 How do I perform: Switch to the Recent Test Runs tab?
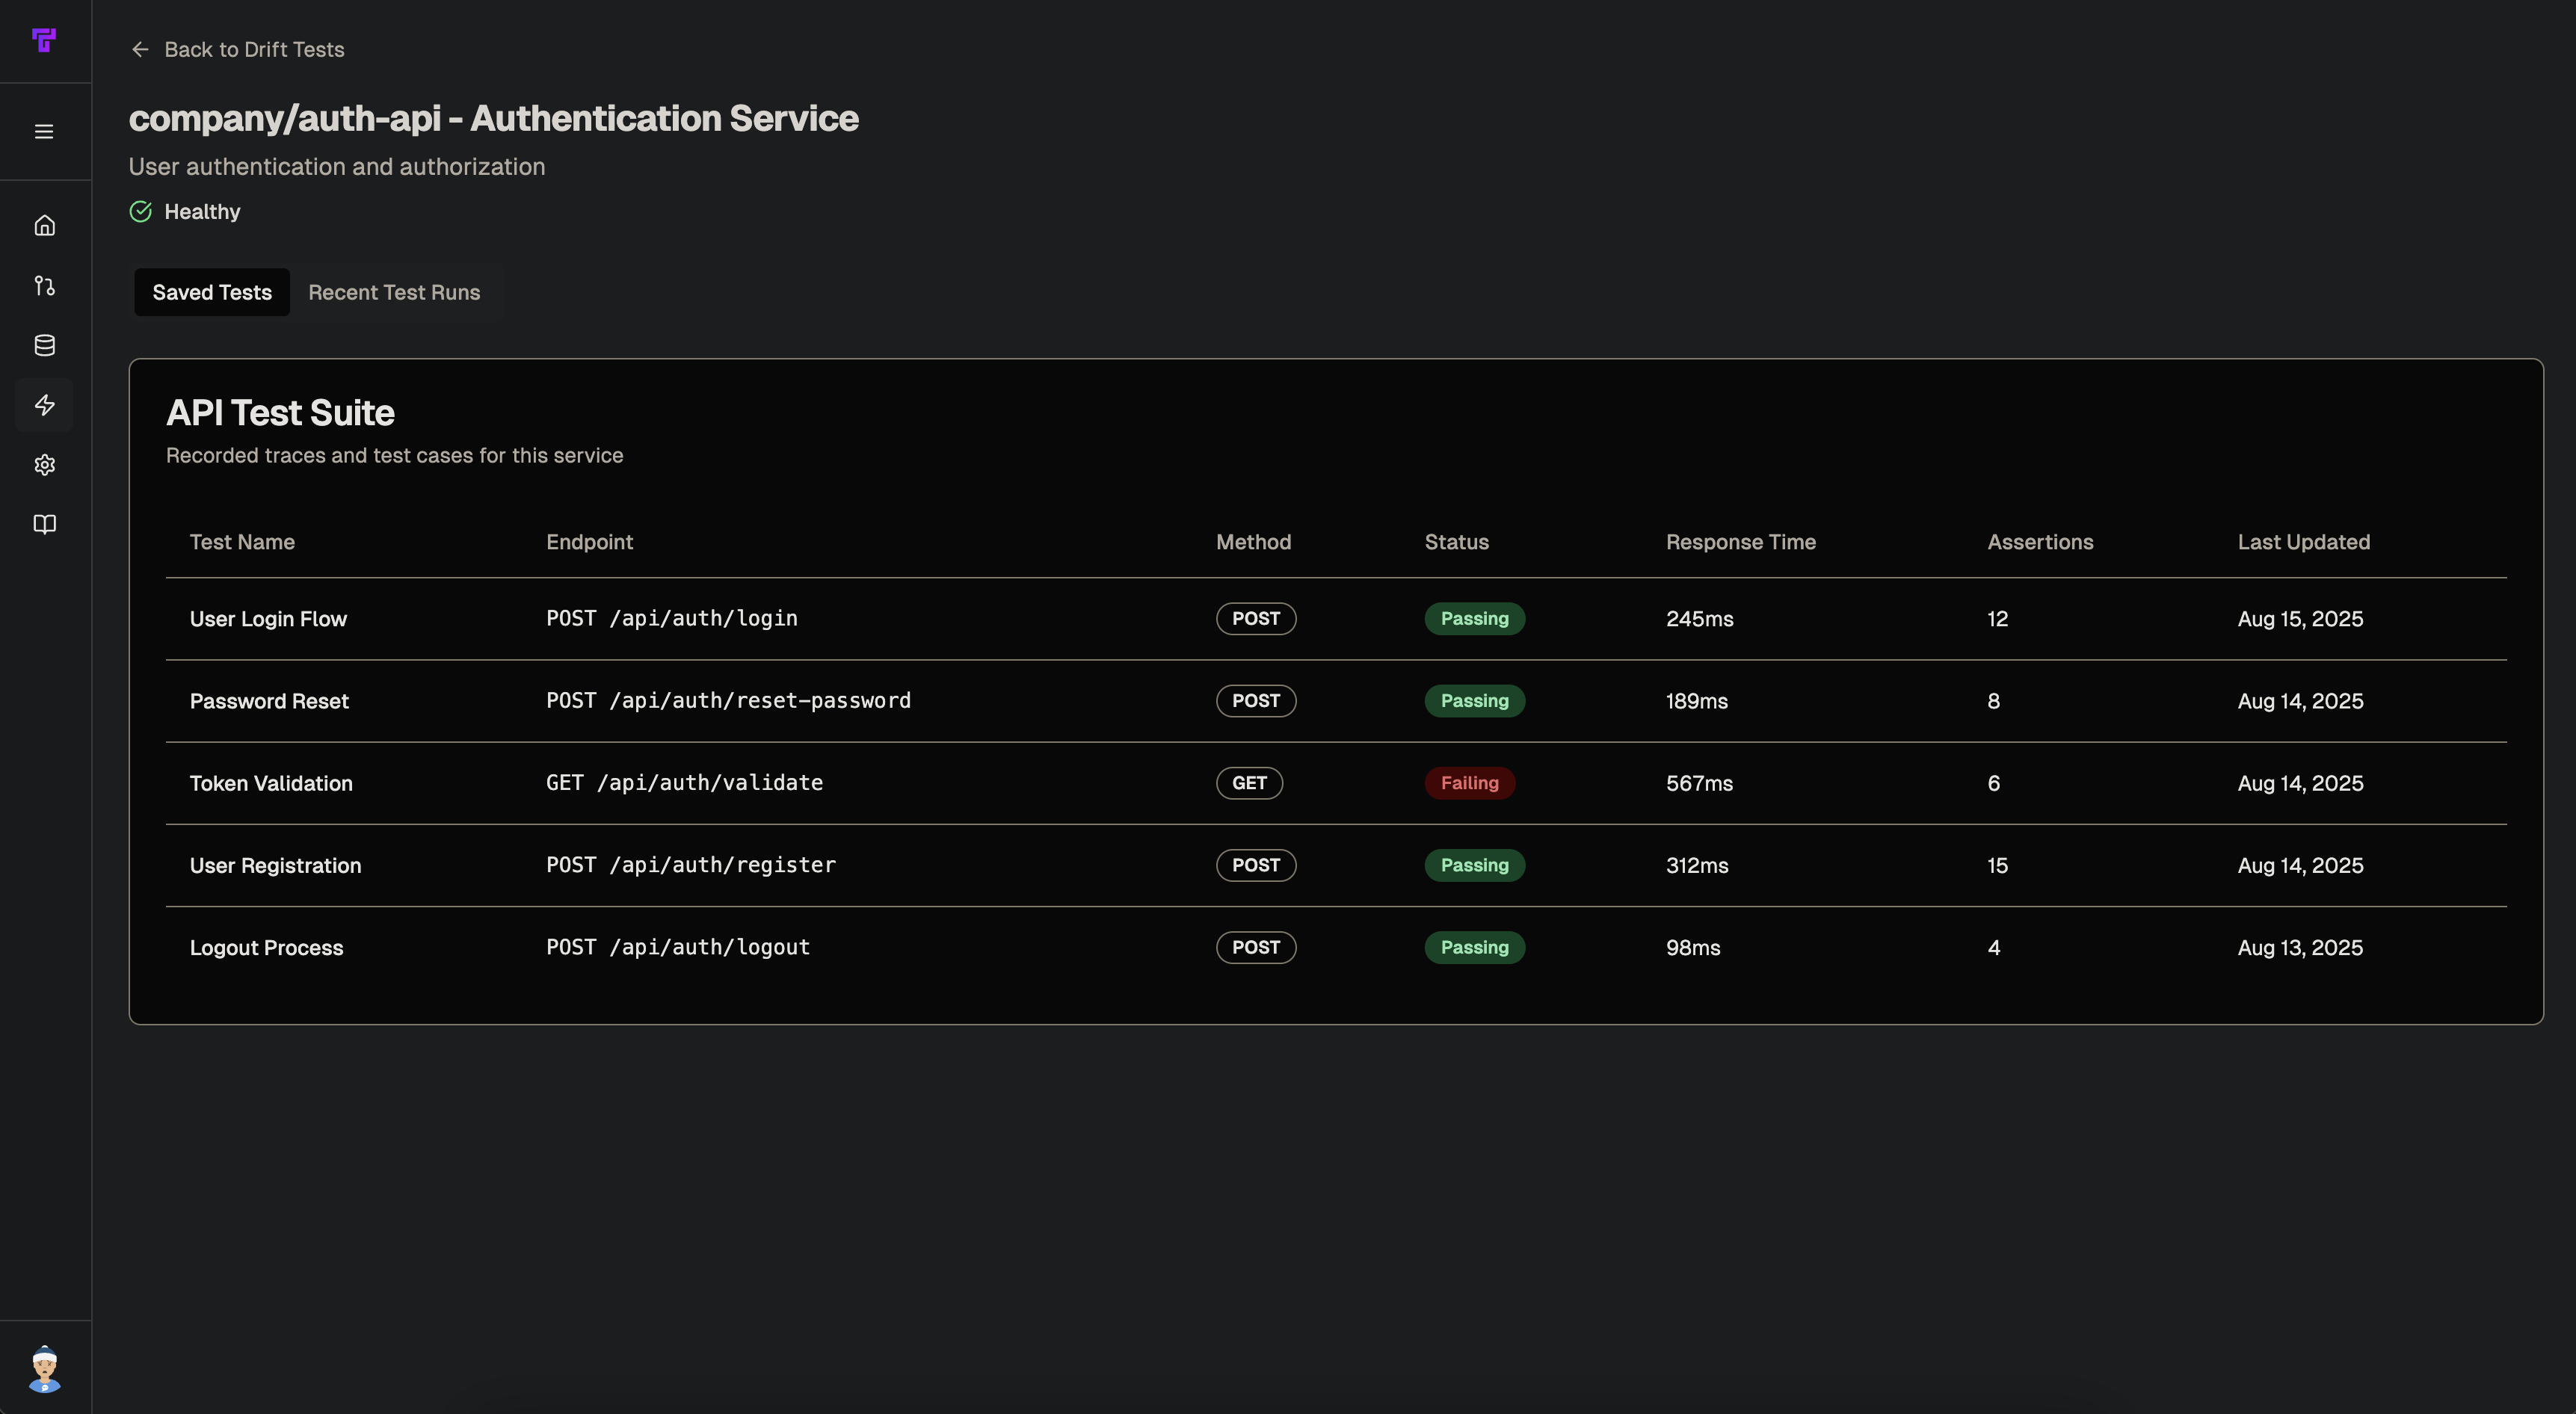[x=394, y=292]
